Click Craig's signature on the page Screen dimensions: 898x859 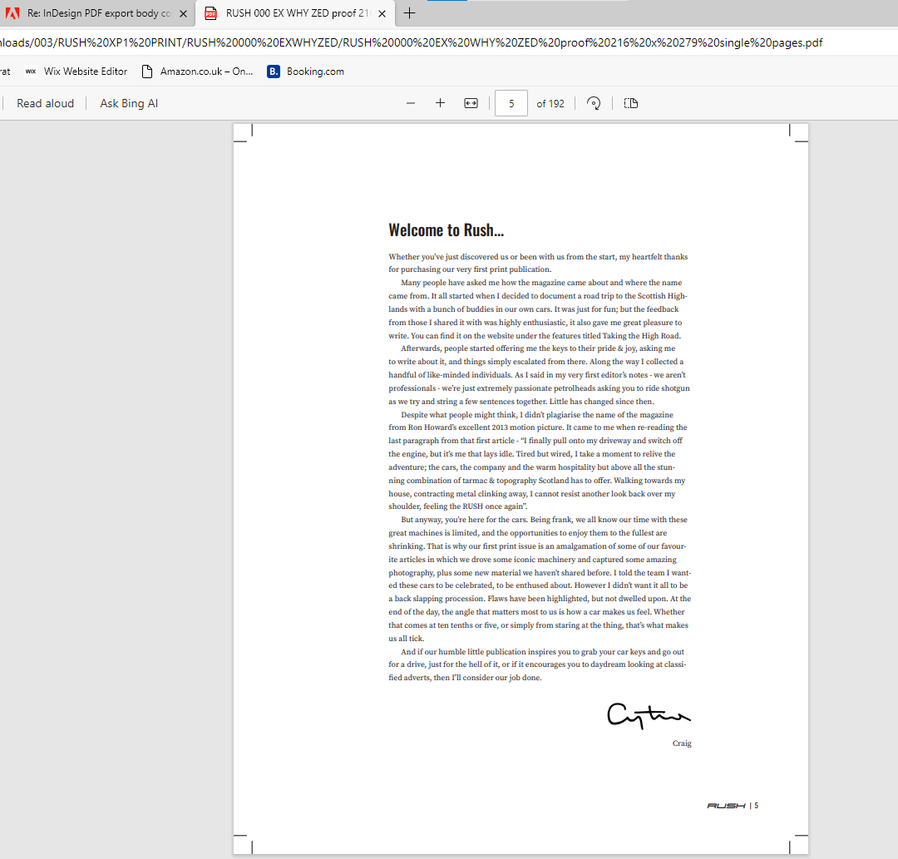[648, 713]
